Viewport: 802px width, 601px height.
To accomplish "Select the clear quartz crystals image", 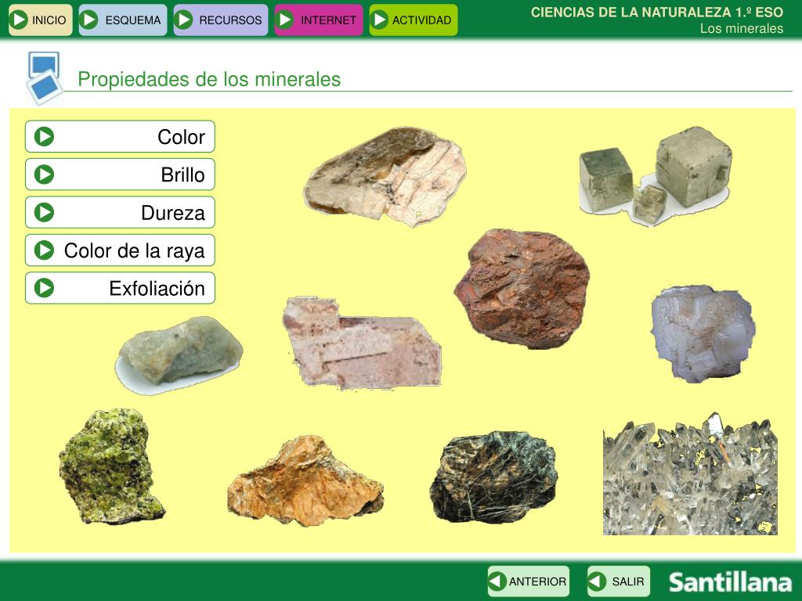I will pos(691,473).
